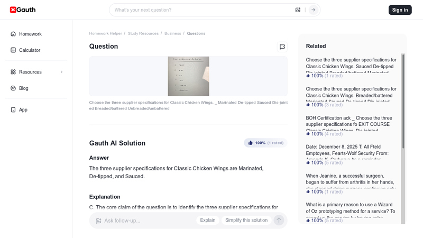Open image upload icon in search bar
This screenshot has height=238, width=423.
(298, 10)
